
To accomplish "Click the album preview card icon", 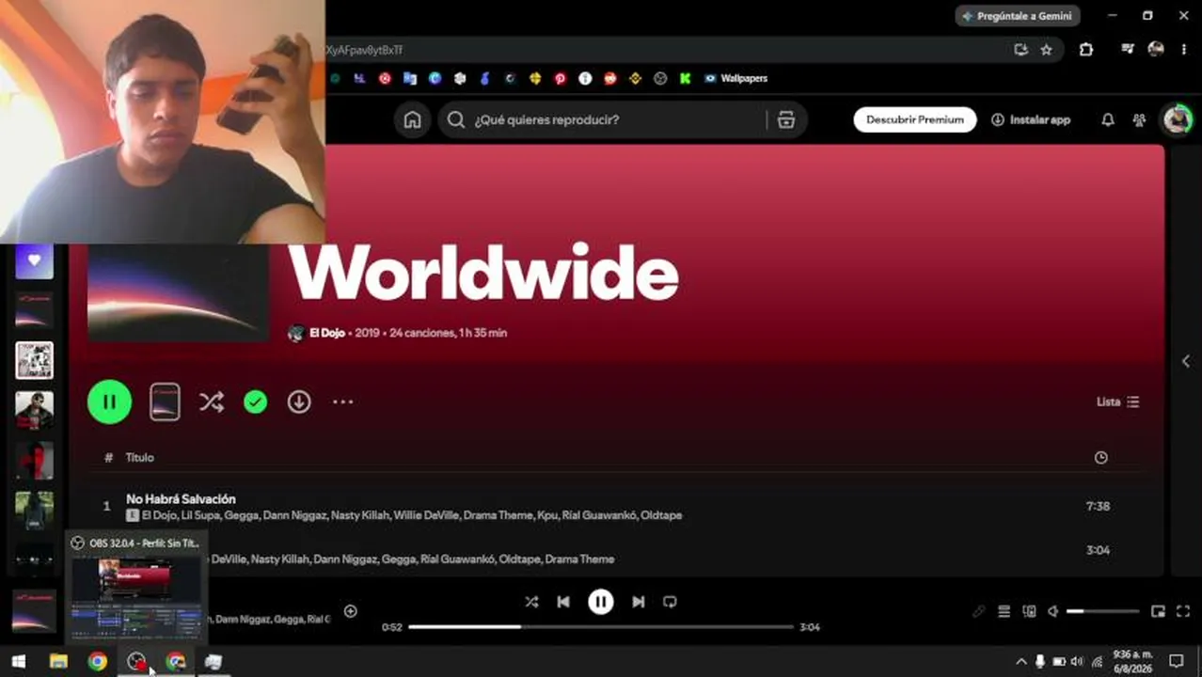I will click(x=165, y=401).
